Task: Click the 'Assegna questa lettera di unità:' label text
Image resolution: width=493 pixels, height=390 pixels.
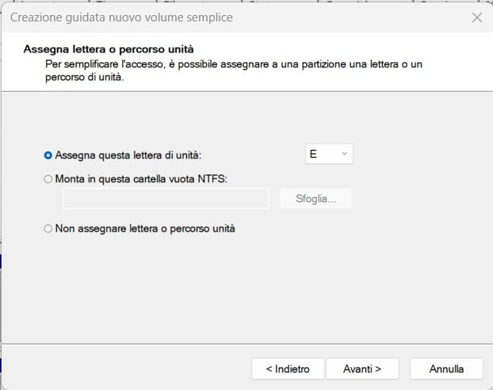Action: coord(128,155)
